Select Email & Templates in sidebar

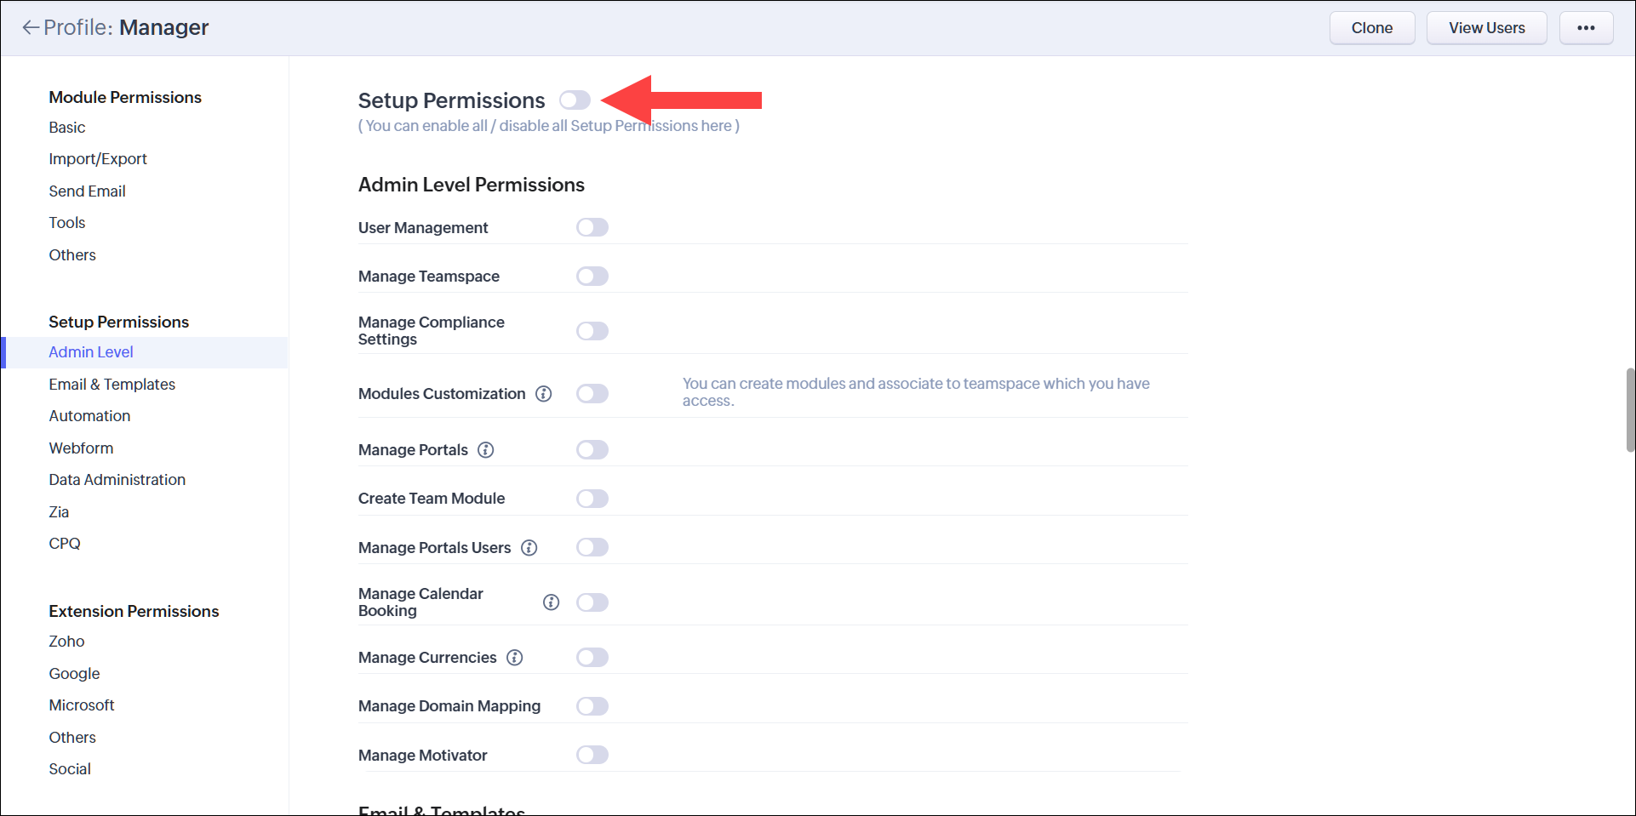(112, 385)
